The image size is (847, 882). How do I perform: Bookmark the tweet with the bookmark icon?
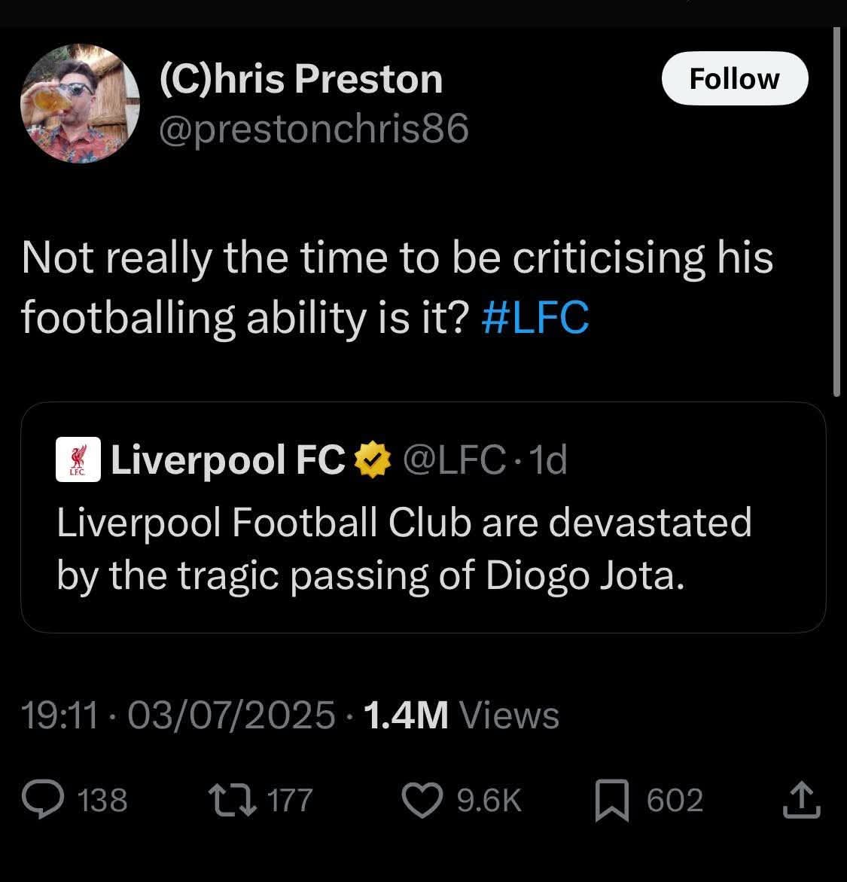click(612, 801)
